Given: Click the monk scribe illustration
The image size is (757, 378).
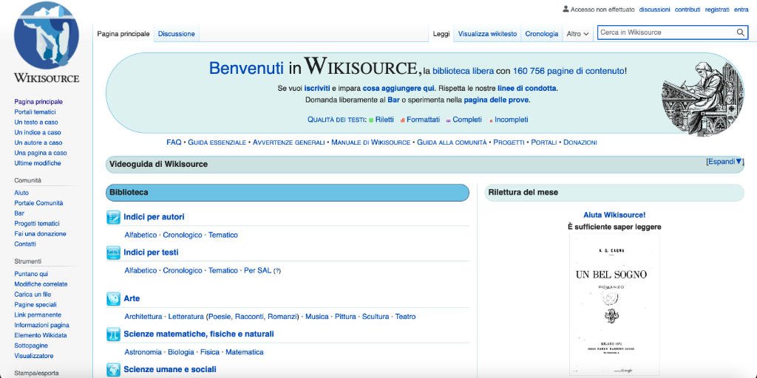Looking at the screenshot, I should 702,98.
